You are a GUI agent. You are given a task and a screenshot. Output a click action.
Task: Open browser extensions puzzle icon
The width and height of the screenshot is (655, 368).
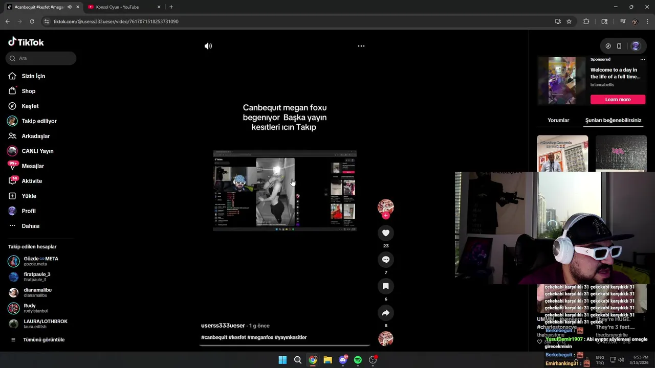586,21
